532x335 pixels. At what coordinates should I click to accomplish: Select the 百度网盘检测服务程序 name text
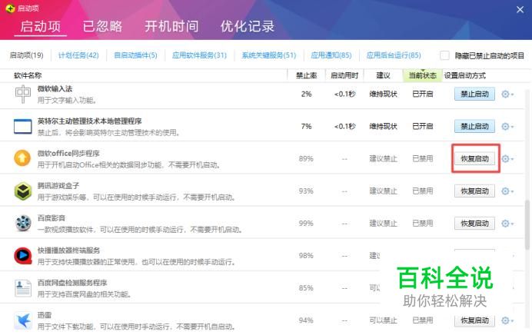[x=72, y=283]
